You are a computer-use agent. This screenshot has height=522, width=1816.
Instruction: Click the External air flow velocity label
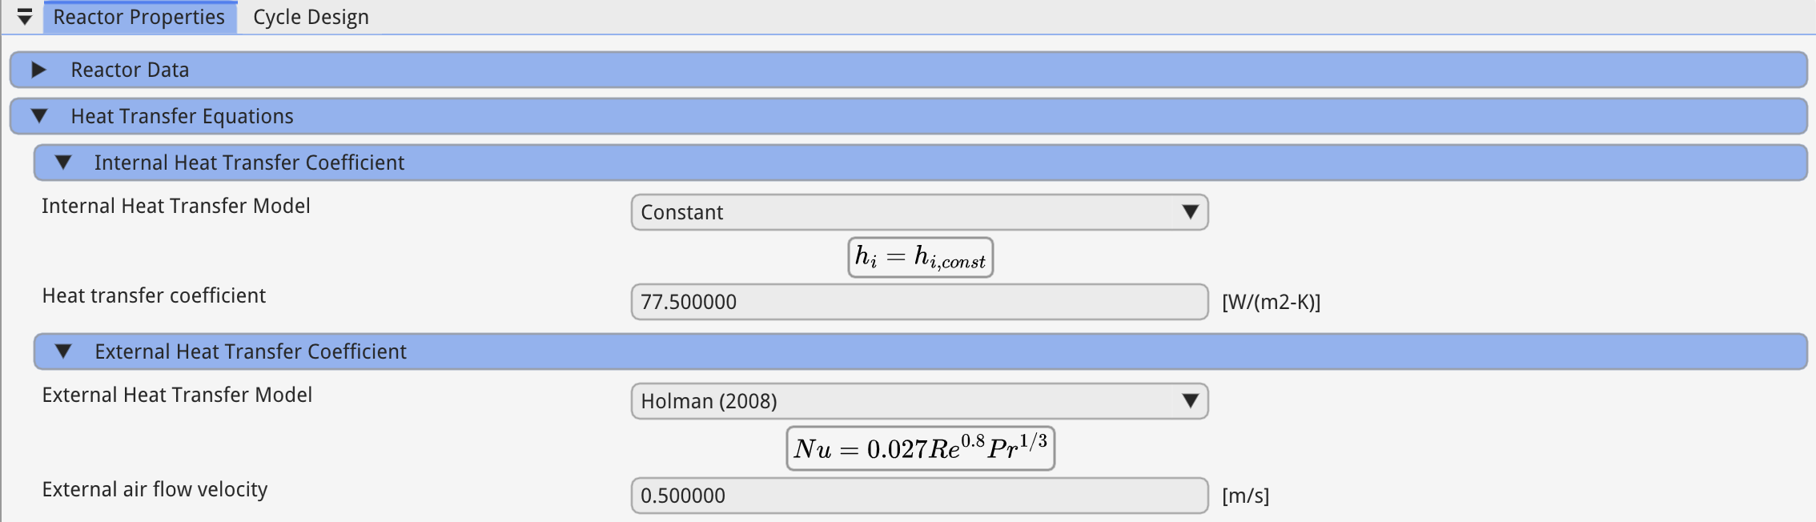click(x=155, y=489)
